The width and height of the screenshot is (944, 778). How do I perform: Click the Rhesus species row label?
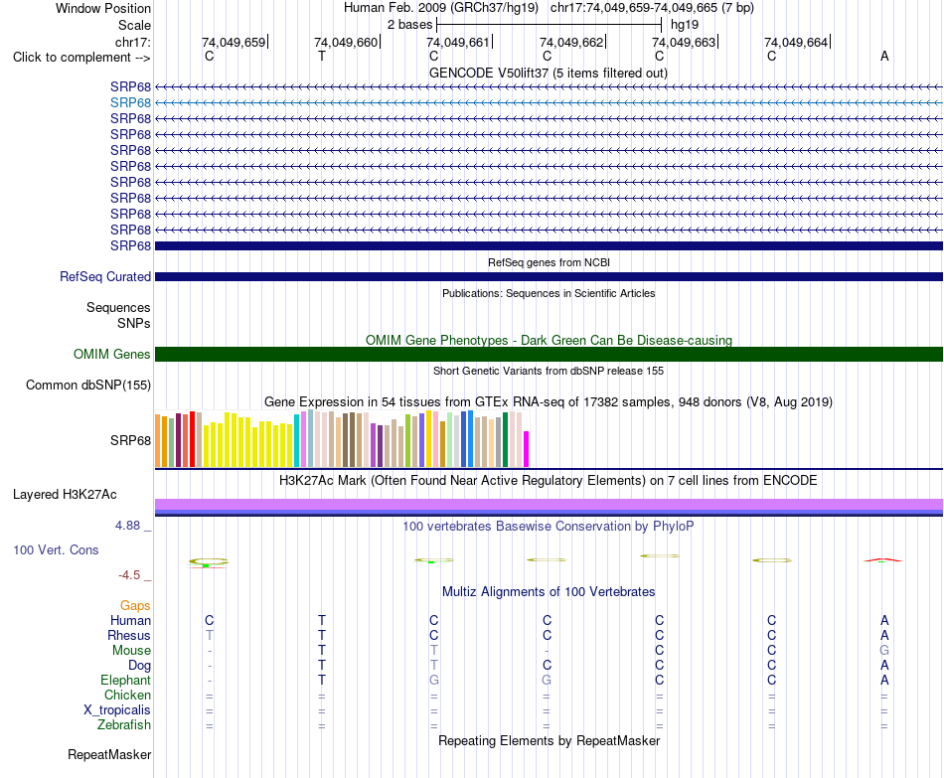pyautogui.click(x=129, y=635)
